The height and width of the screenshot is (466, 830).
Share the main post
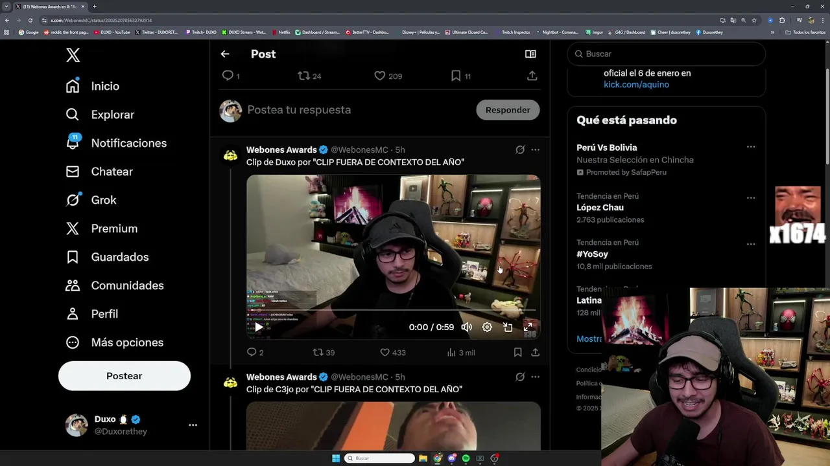[x=532, y=76]
